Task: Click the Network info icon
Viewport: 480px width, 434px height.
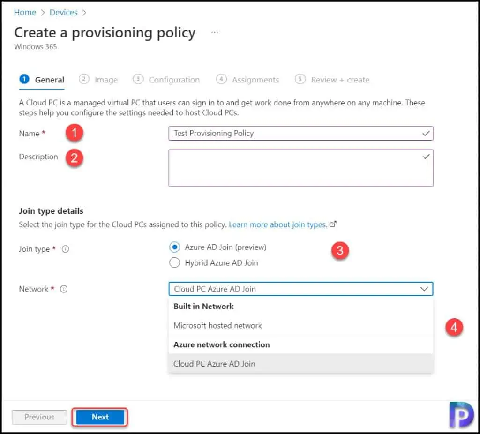Action: pyautogui.click(x=64, y=289)
